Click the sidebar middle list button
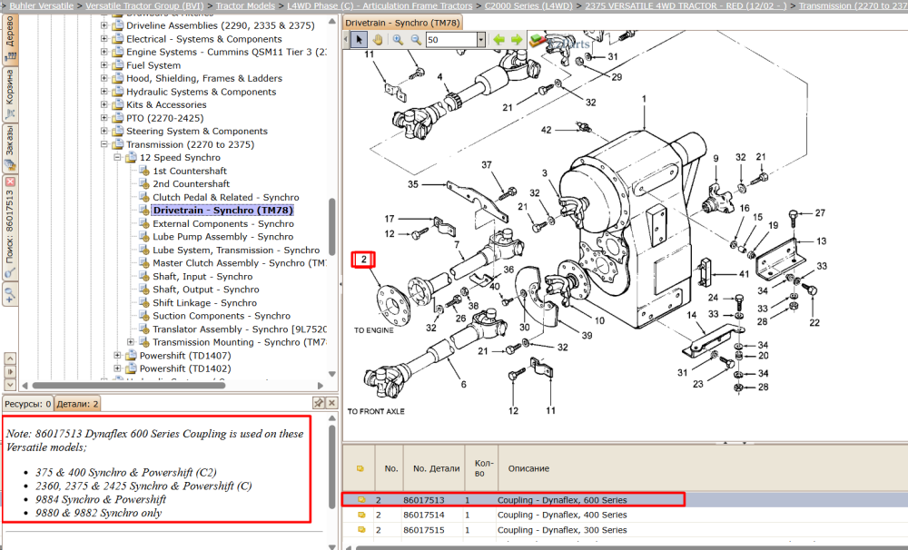This screenshot has width=908, height=550. (x=10, y=372)
